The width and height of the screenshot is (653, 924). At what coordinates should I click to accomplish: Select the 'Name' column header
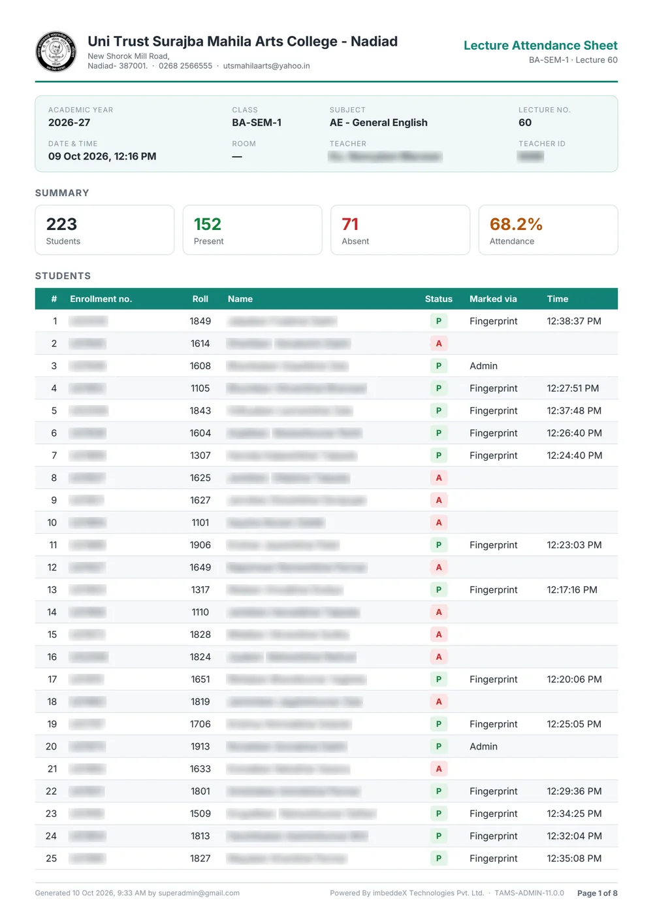[x=240, y=299]
